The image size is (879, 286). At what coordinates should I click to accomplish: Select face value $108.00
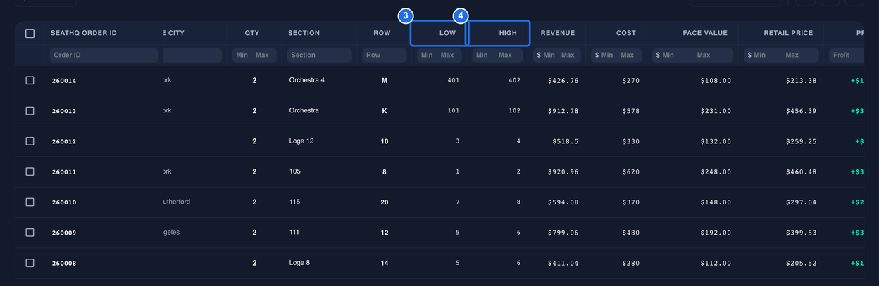click(x=716, y=81)
